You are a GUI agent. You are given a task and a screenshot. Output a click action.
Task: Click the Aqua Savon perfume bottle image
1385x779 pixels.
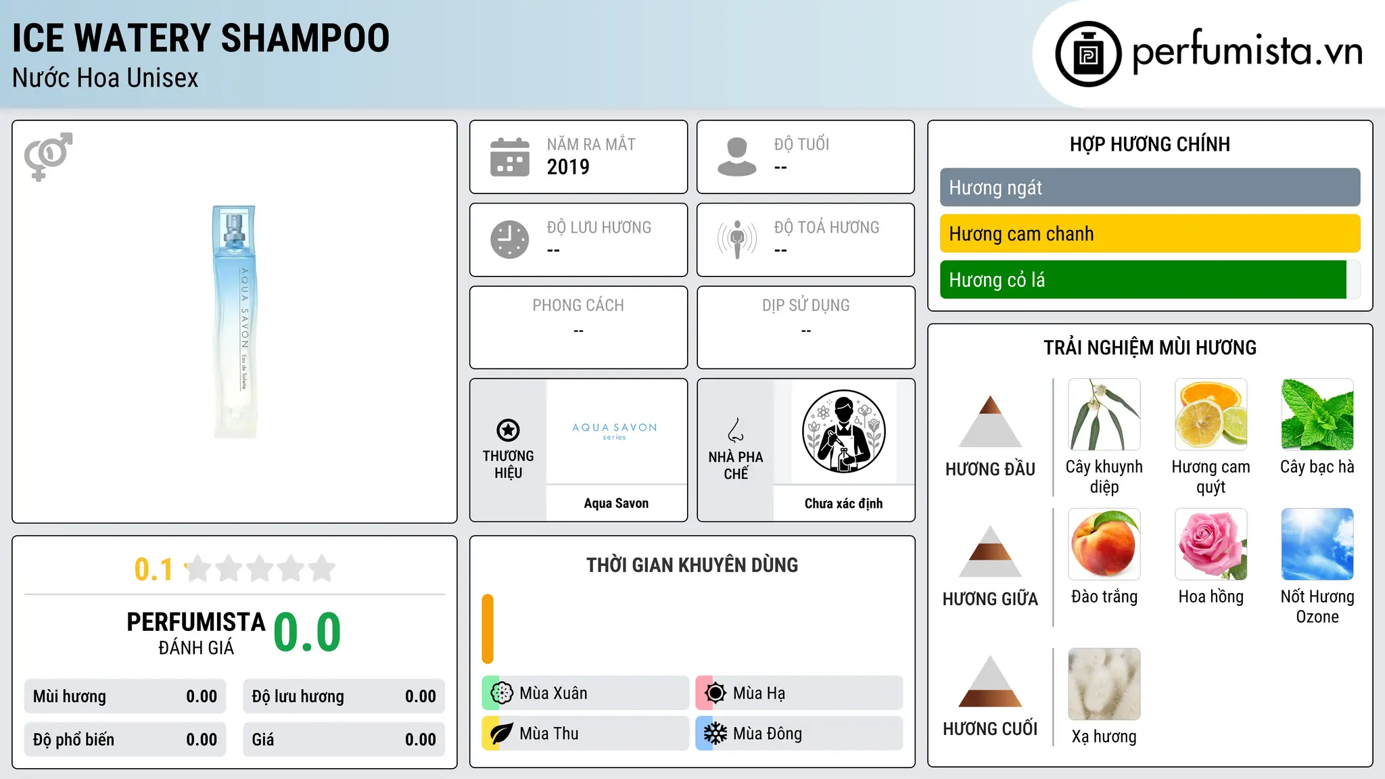(235, 322)
